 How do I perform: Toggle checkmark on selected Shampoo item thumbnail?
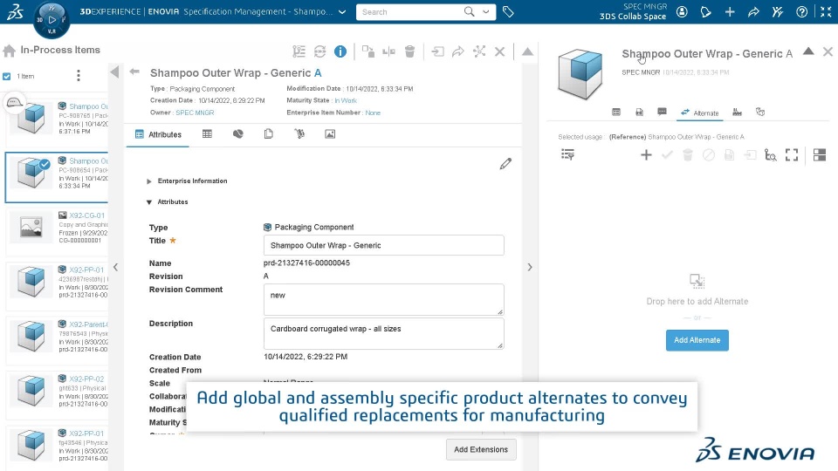point(45,165)
